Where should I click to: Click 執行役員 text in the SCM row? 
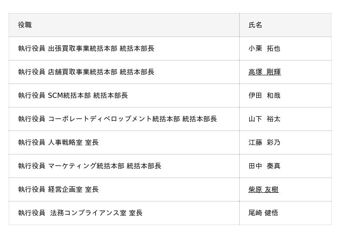tap(31, 96)
